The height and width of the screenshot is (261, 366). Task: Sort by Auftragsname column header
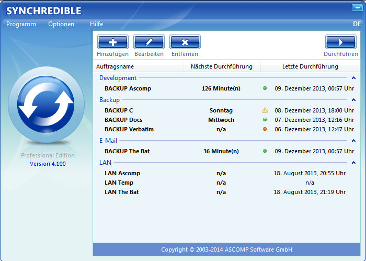115,66
